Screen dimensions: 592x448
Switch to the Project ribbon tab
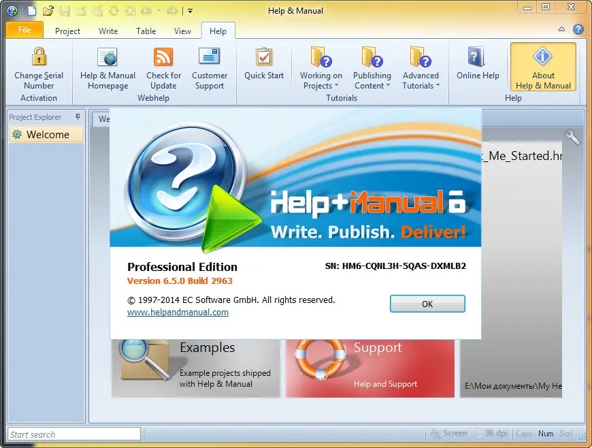coord(67,31)
